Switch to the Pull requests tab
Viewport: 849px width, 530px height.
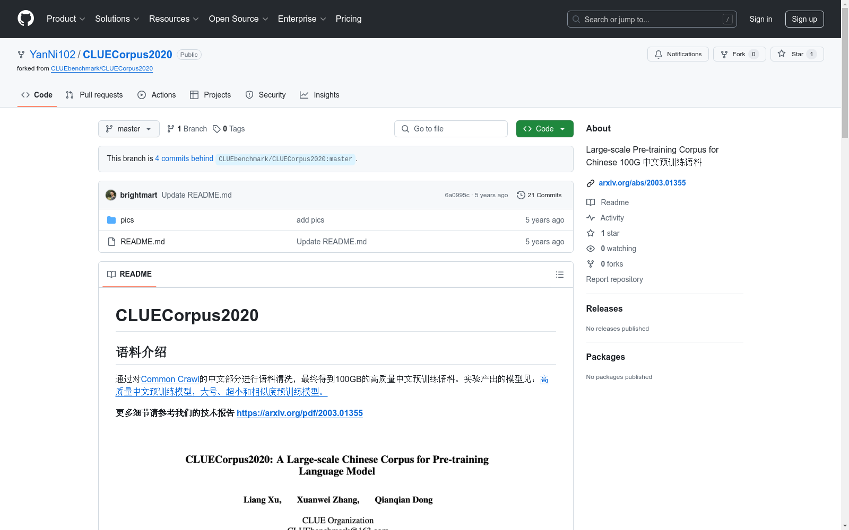(94, 95)
